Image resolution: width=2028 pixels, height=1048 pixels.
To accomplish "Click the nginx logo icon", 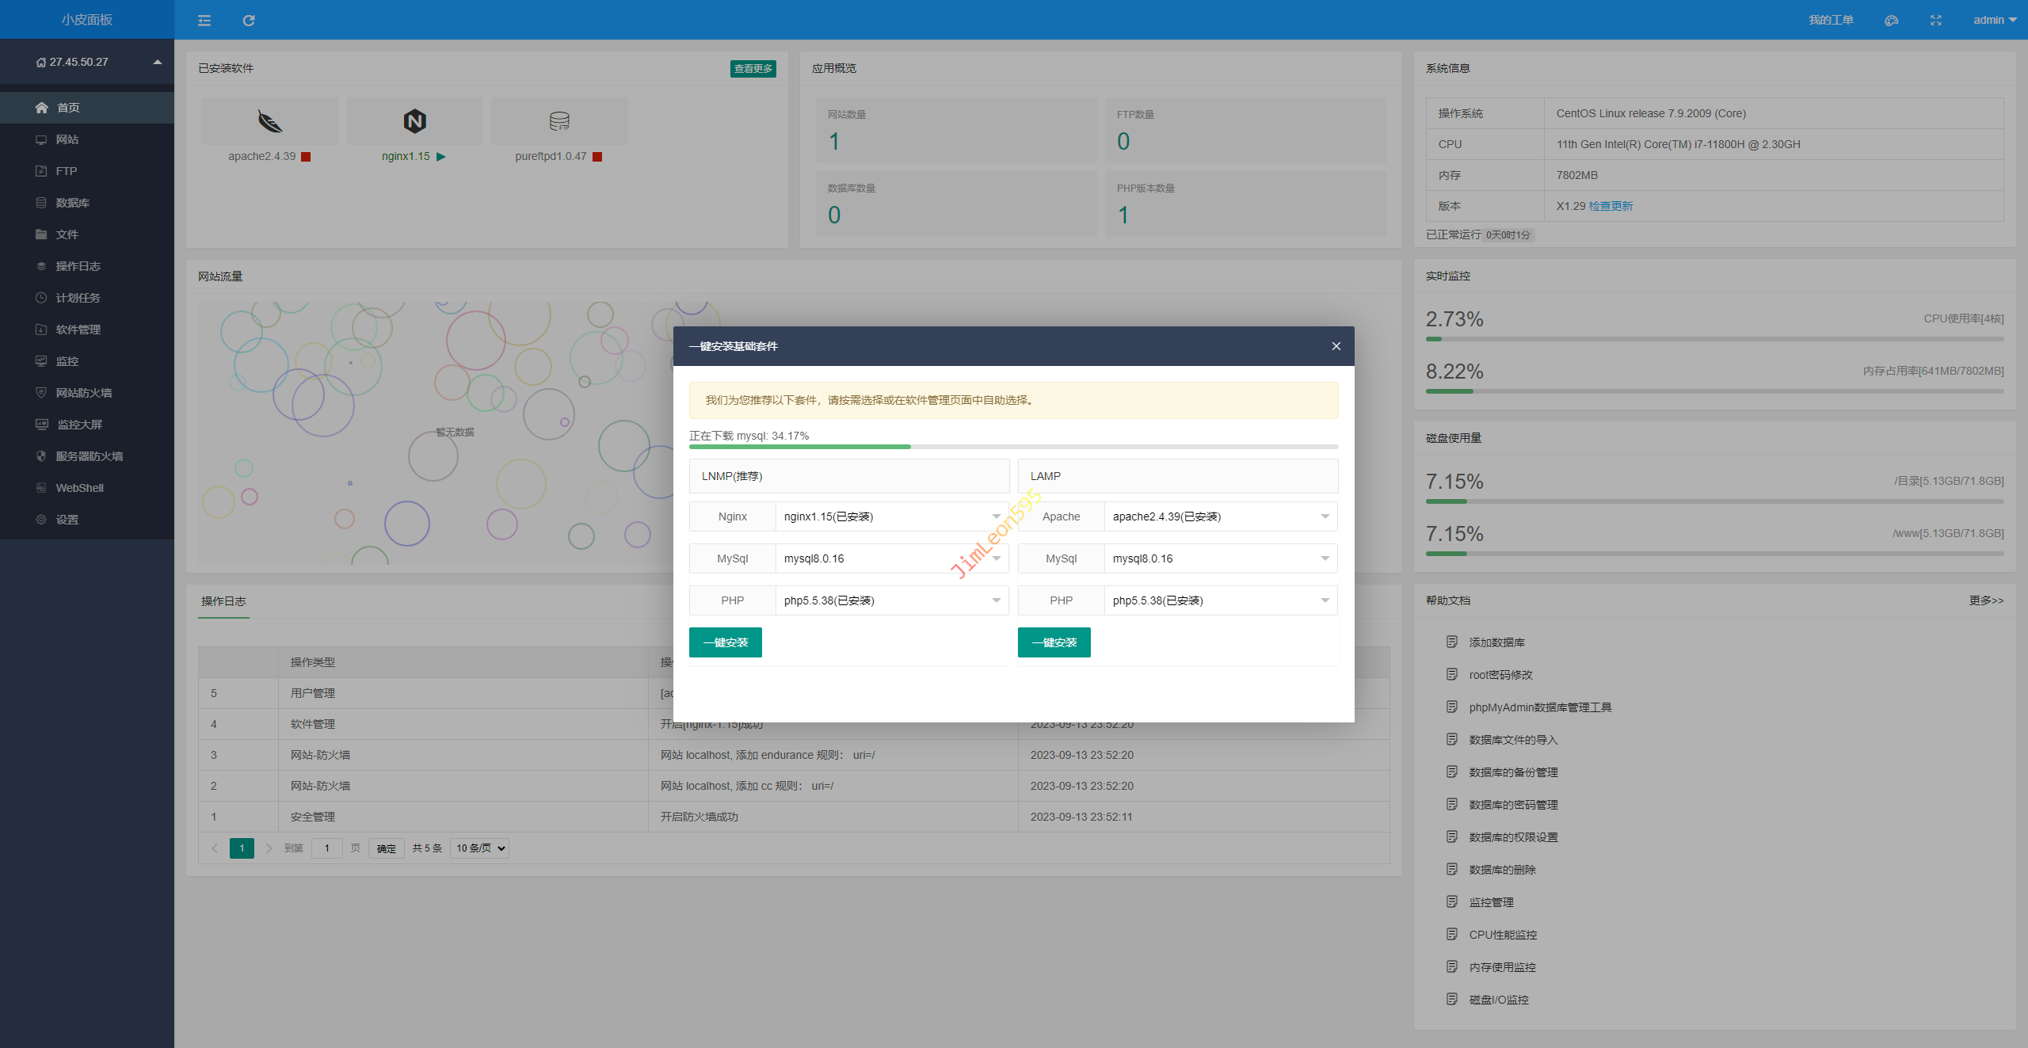I will (x=414, y=121).
